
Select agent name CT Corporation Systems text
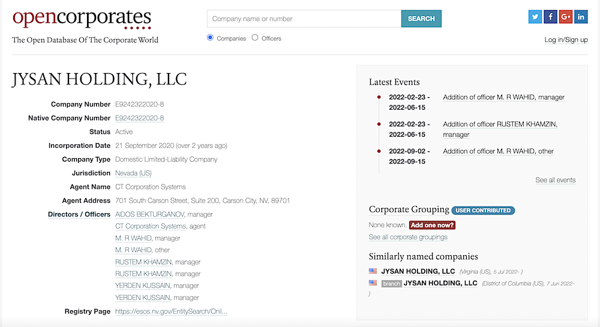(x=151, y=187)
